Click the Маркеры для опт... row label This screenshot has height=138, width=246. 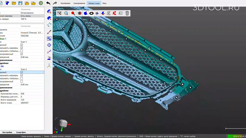[10, 97]
